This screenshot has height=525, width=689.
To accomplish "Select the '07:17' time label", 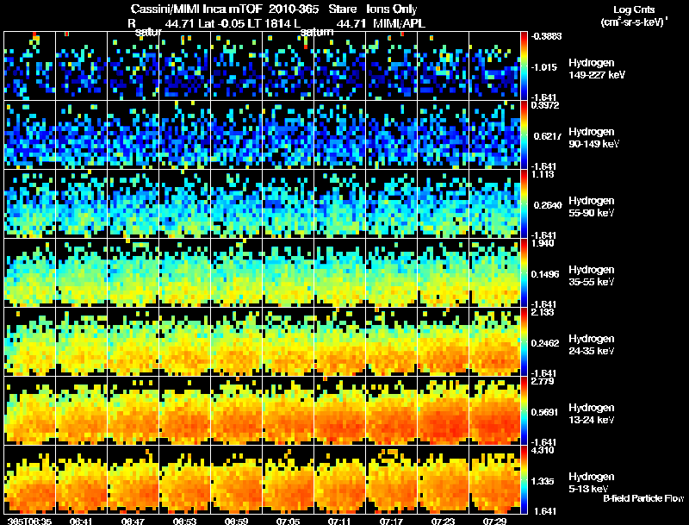I will 391,521.
